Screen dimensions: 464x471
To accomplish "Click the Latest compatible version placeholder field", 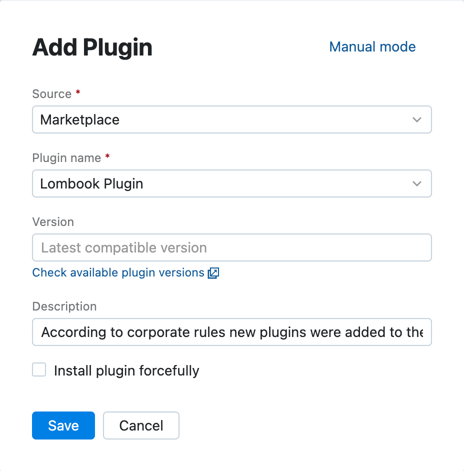I will click(231, 247).
